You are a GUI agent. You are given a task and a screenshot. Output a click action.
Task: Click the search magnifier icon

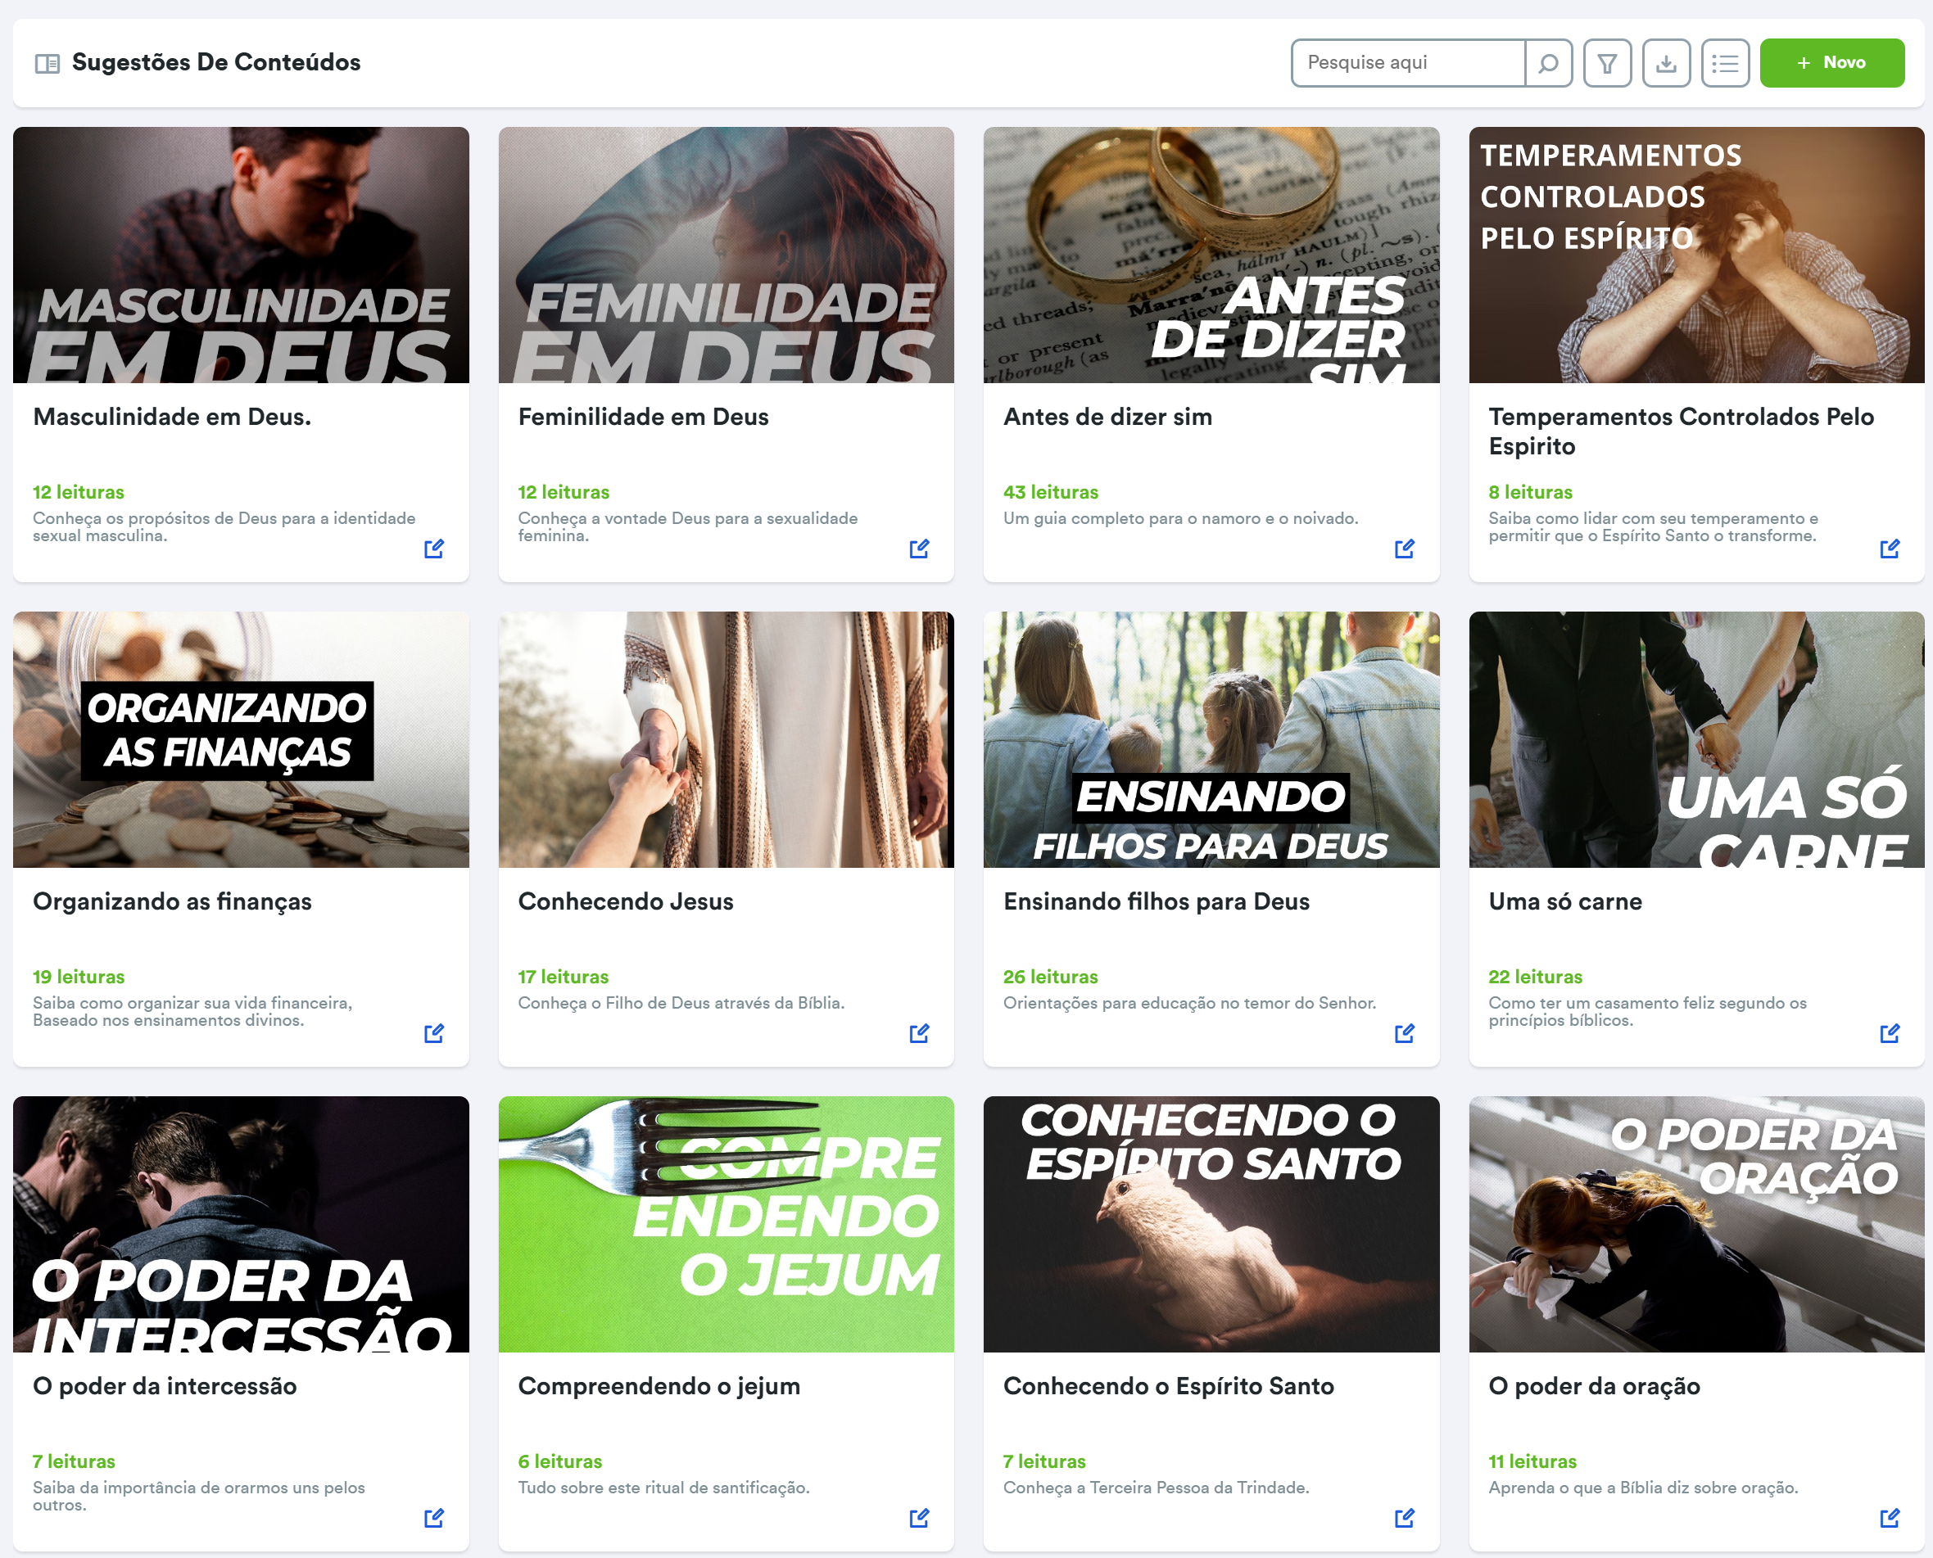point(1548,63)
